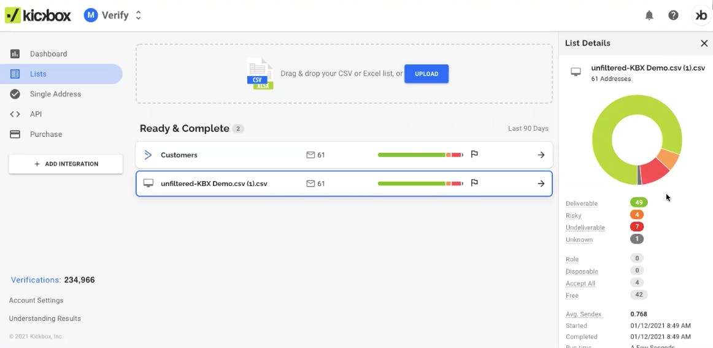The width and height of the screenshot is (713, 348).
Task: Click the Dashboard chart icon
Action: (15, 53)
